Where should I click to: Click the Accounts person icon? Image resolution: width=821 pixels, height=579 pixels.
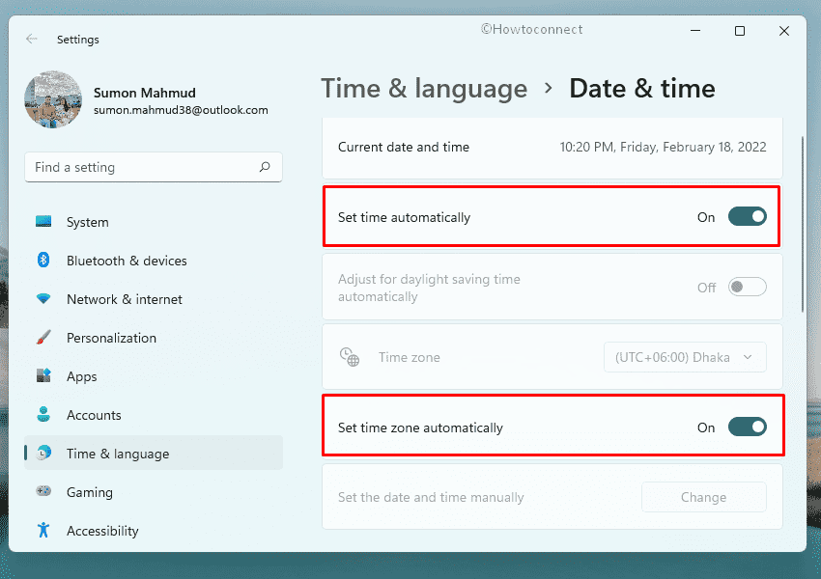pyautogui.click(x=43, y=415)
